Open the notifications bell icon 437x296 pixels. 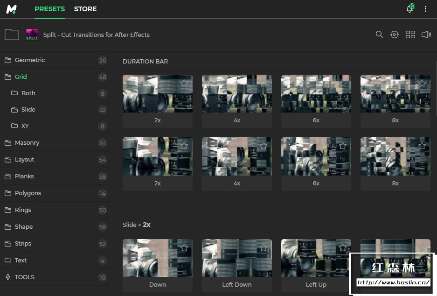(409, 9)
